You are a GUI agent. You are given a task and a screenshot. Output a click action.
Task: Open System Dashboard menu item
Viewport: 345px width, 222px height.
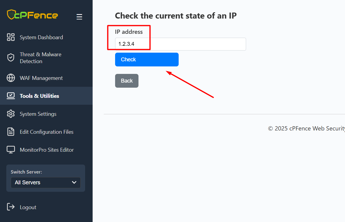click(x=41, y=37)
